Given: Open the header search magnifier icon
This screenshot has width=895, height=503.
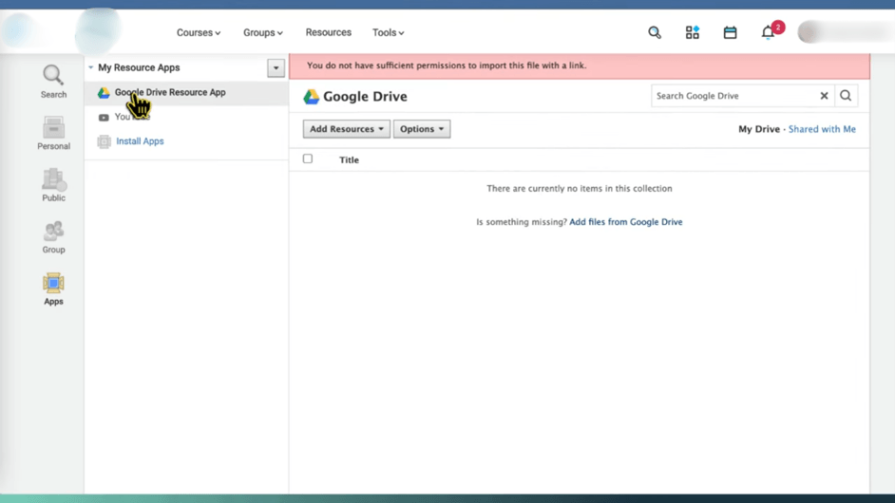Looking at the screenshot, I should (655, 32).
